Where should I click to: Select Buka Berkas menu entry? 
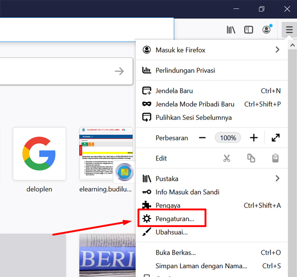click(x=211, y=253)
